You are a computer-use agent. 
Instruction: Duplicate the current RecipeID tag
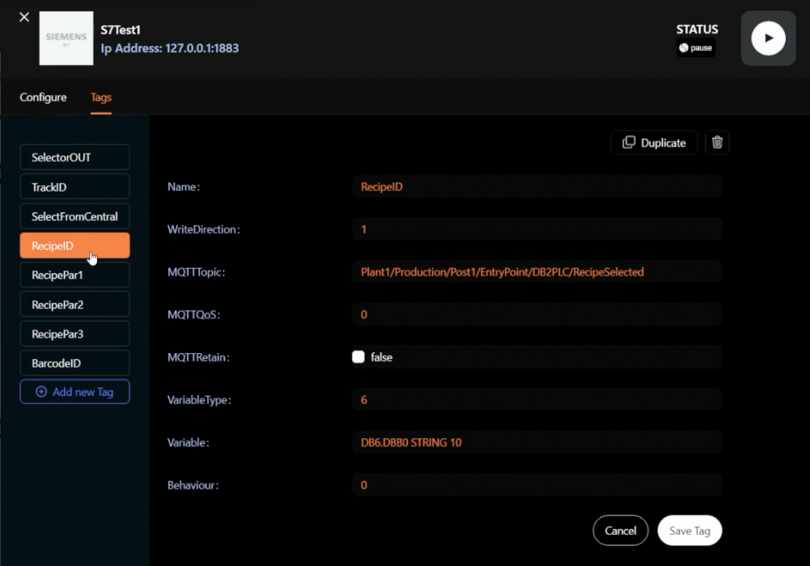(x=654, y=143)
